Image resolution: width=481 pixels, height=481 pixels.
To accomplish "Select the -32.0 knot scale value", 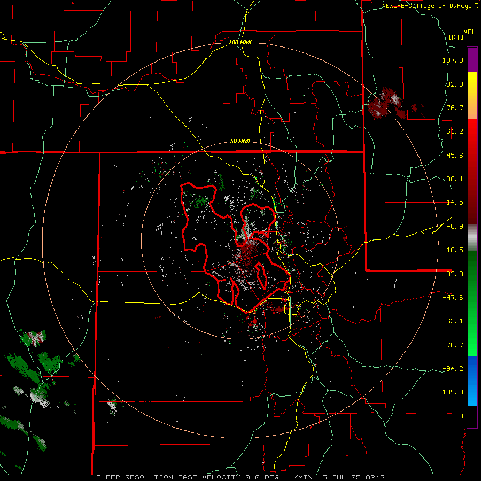I will coord(453,274).
